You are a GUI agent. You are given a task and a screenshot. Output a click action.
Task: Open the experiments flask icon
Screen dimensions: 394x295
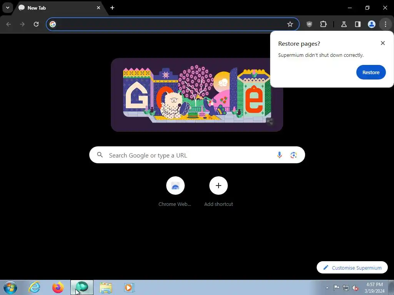(x=344, y=24)
